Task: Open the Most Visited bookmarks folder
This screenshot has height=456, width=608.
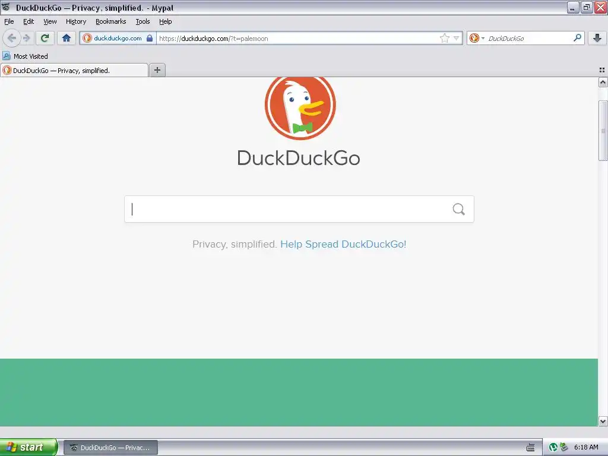Action: pos(25,56)
